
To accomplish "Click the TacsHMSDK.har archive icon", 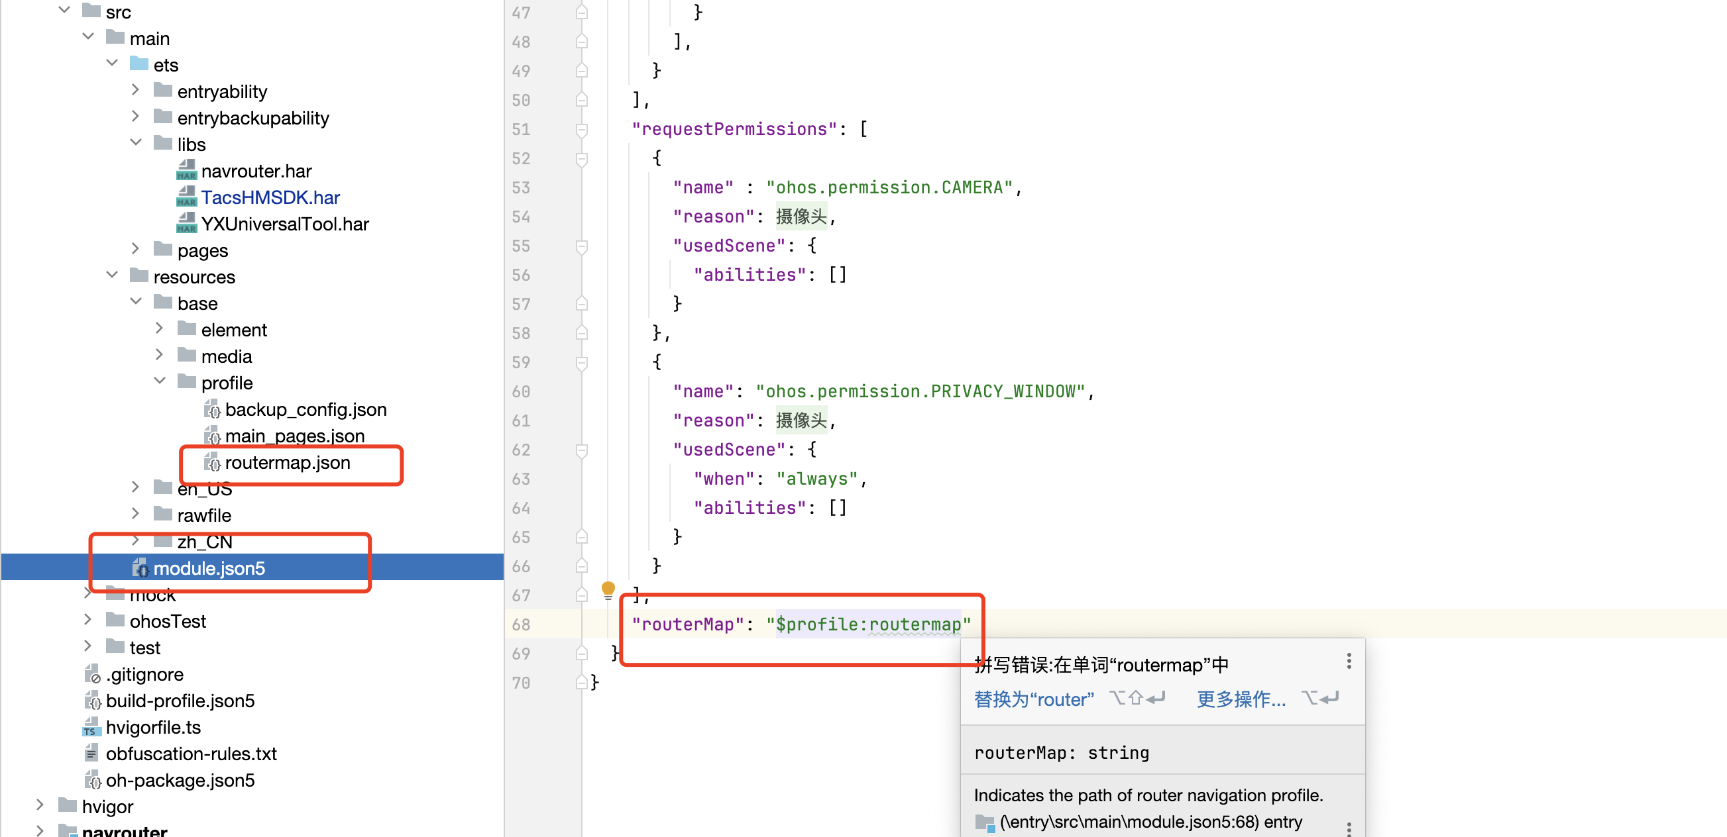I will click(x=186, y=197).
